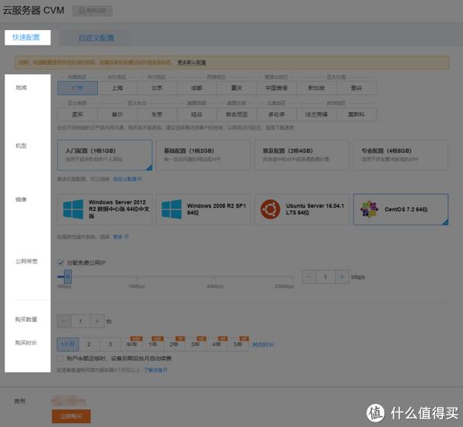Click the bandwidth Mbps value field
This screenshot has width=463, height=427.
326,277
